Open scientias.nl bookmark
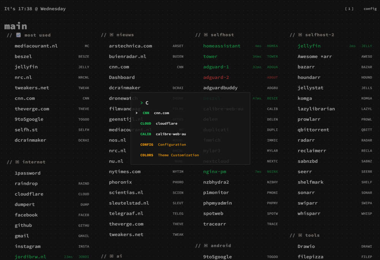 pos(126,193)
